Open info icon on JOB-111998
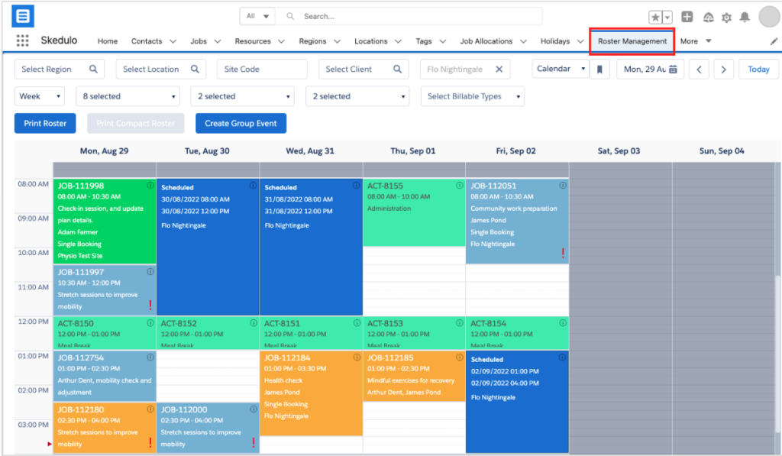Viewport: 782px width, 456px height. coord(150,185)
